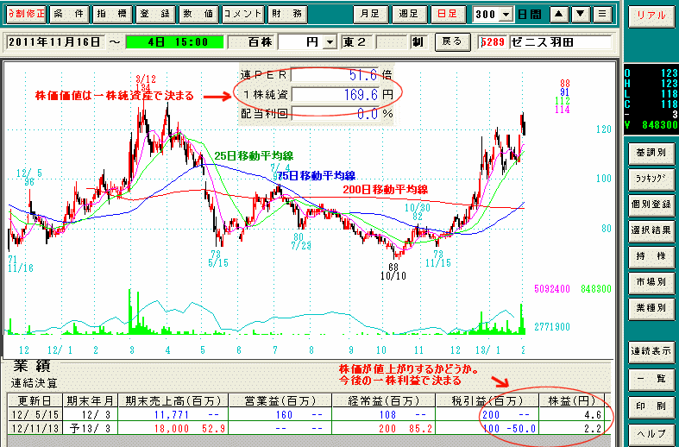Click the 期末売上高(百万) column header

tap(173, 400)
